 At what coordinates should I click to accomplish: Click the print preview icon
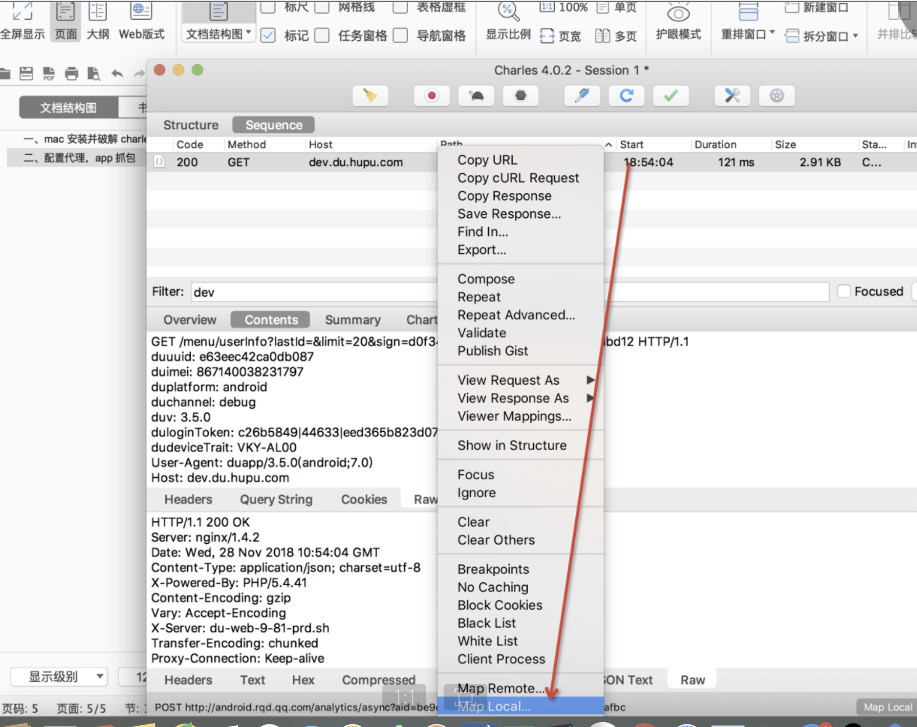(94, 73)
